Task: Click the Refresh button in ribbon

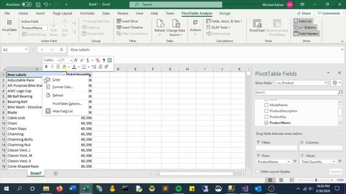Action: pos(160,27)
